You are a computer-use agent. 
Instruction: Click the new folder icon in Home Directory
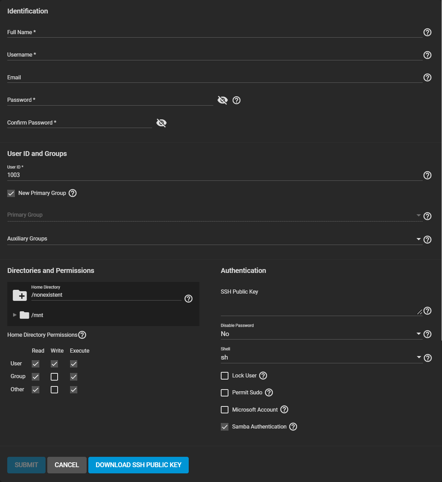[x=20, y=295]
